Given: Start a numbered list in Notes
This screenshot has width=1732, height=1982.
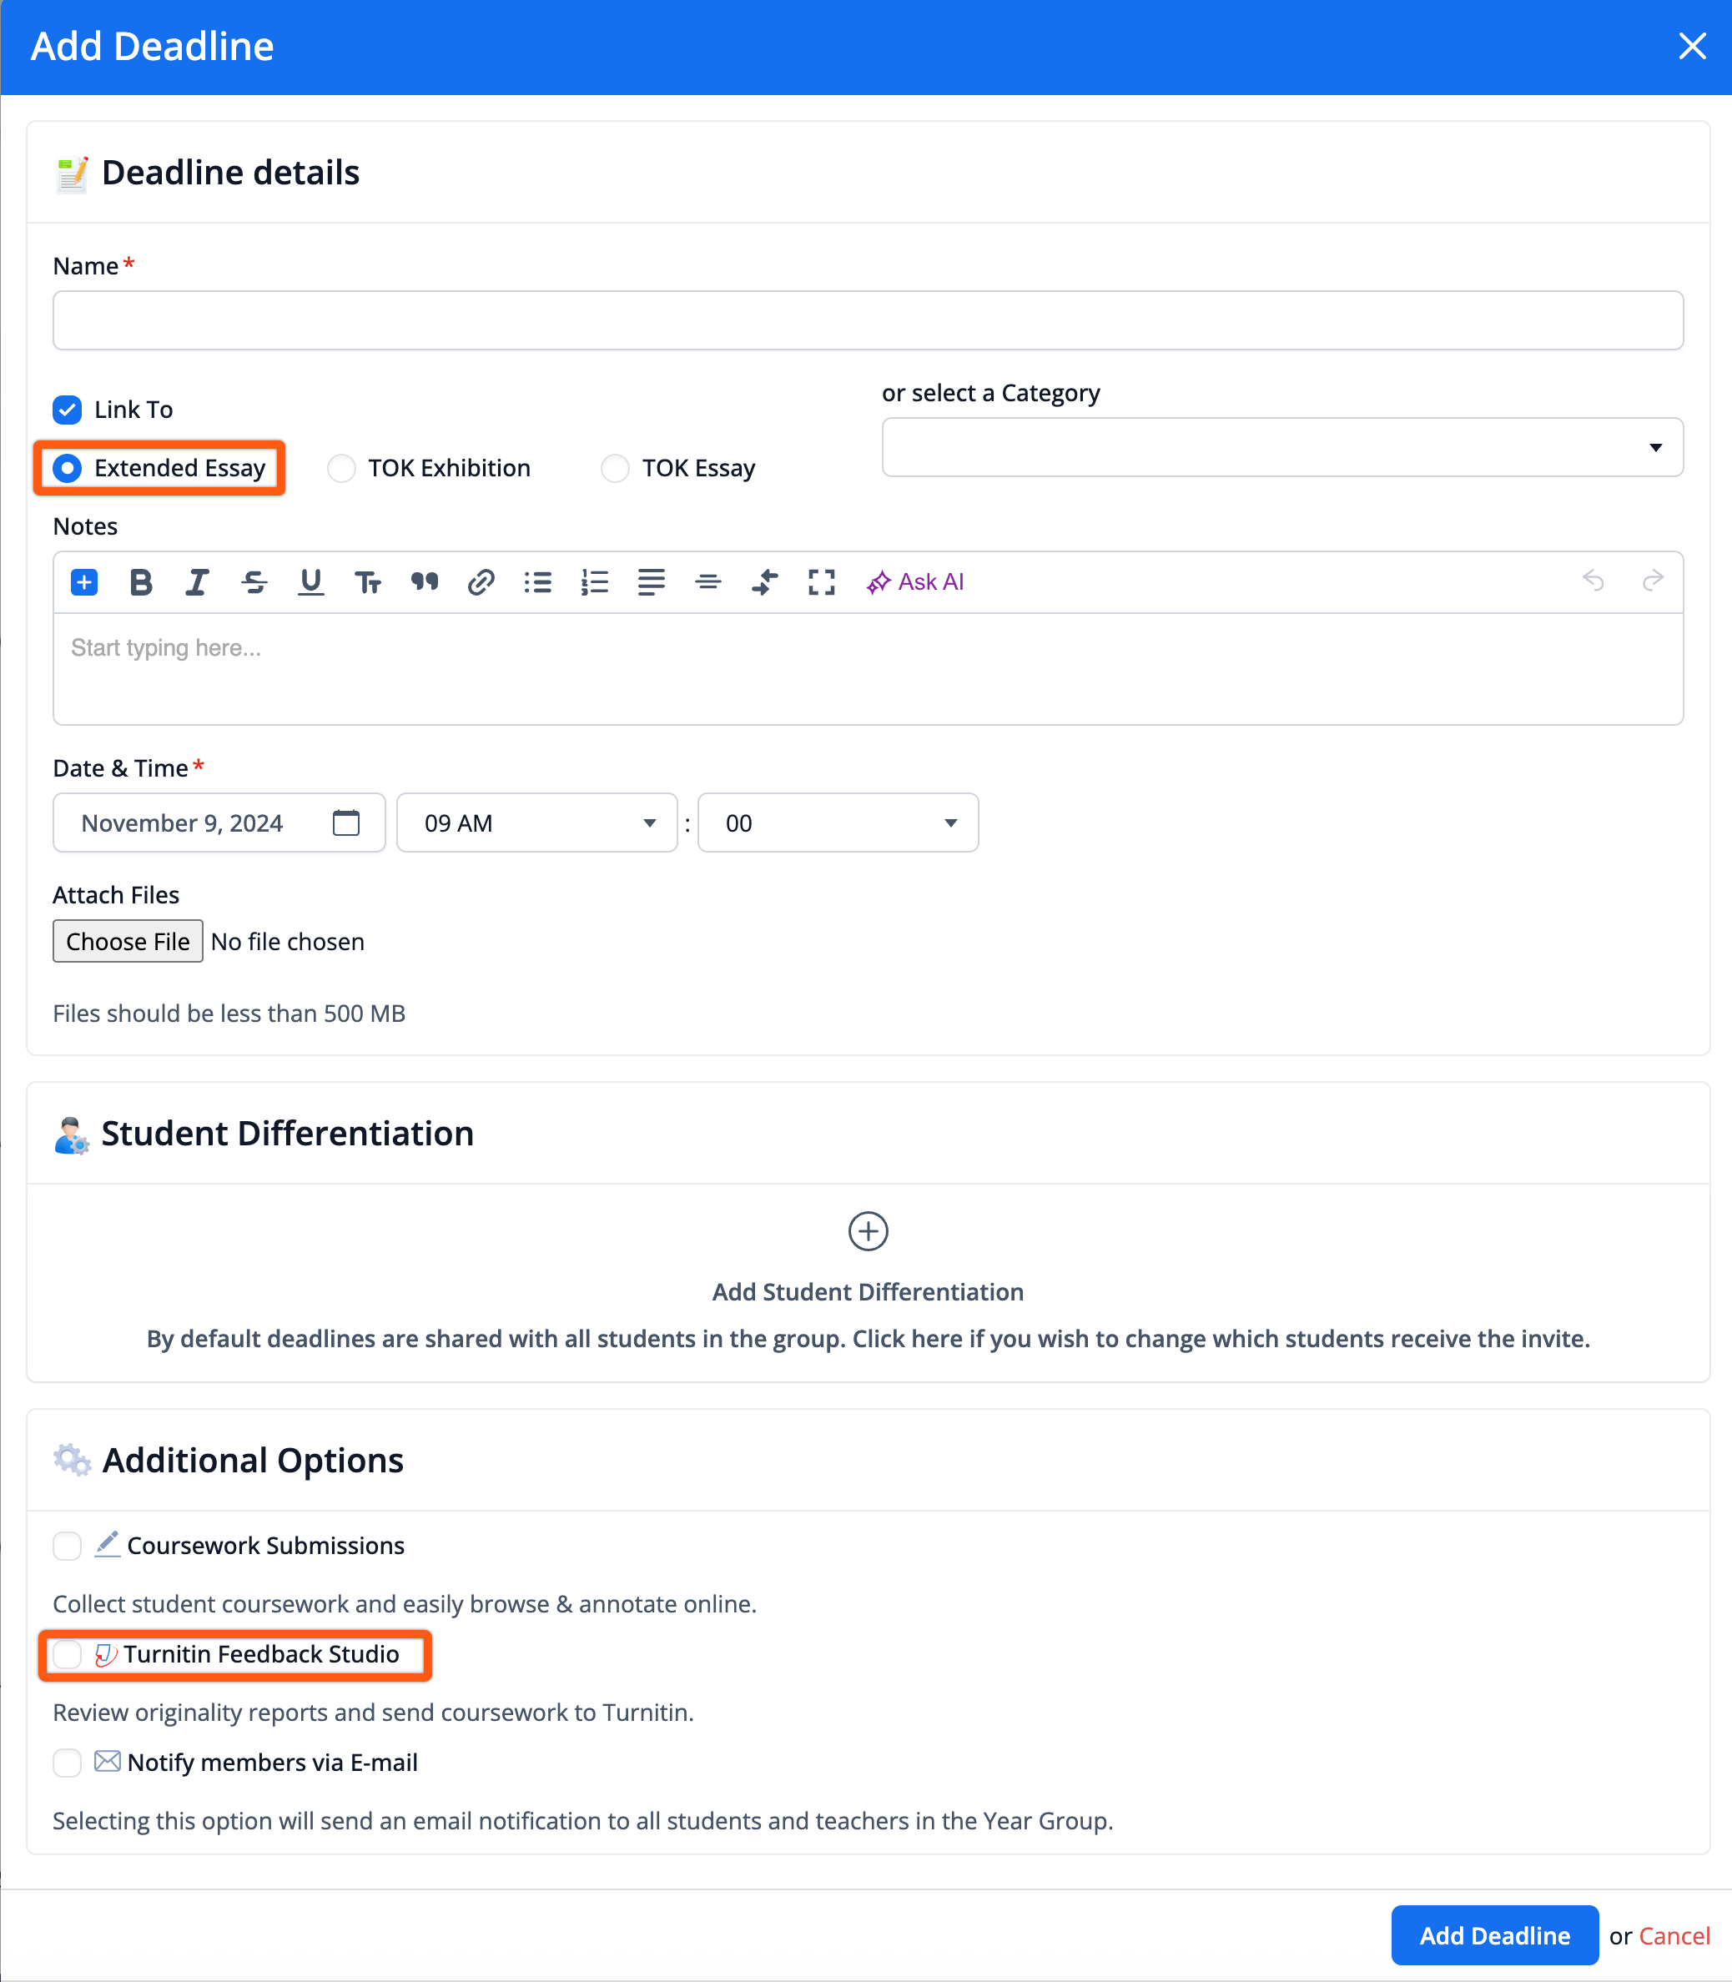Looking at the screenshot, I should (594, 581).
